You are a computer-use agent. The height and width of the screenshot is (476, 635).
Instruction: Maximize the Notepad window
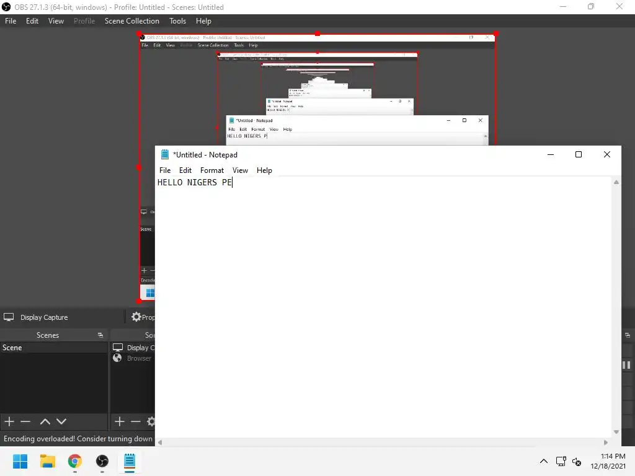[579, 154]
